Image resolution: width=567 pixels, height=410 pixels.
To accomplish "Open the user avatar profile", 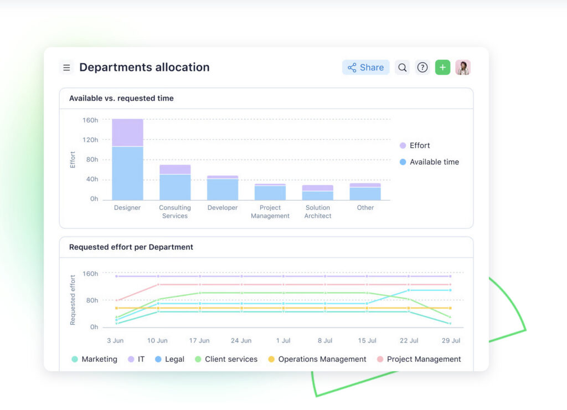I will tap(463, 68).
